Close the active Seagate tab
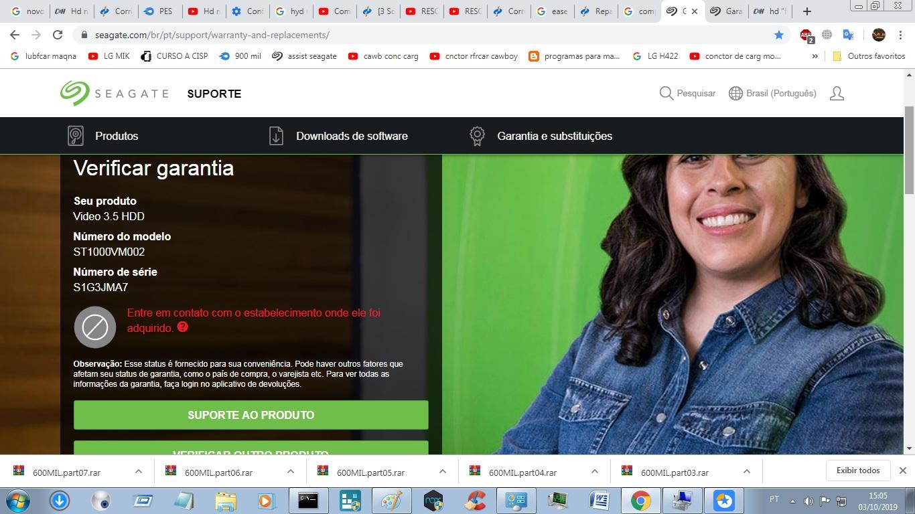This screenshot has height=514, width=915. click(x=695, y=11)
